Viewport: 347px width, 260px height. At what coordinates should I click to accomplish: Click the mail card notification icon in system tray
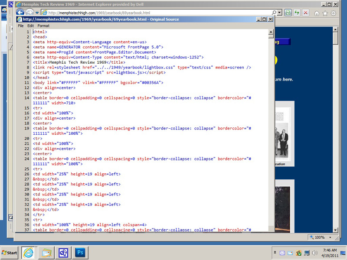pyautogui.click(x=290, y=253)
